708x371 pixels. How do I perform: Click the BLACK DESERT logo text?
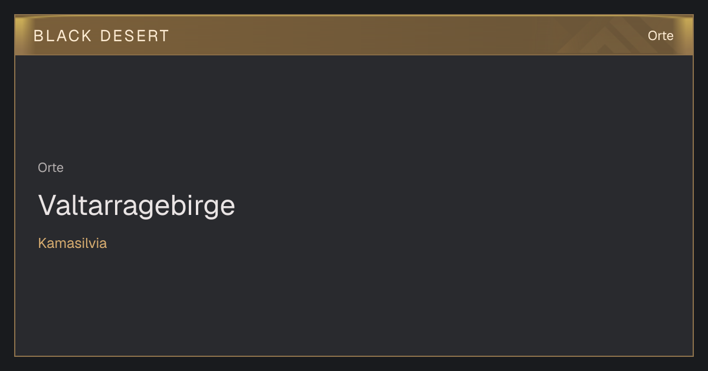(101, 36)
